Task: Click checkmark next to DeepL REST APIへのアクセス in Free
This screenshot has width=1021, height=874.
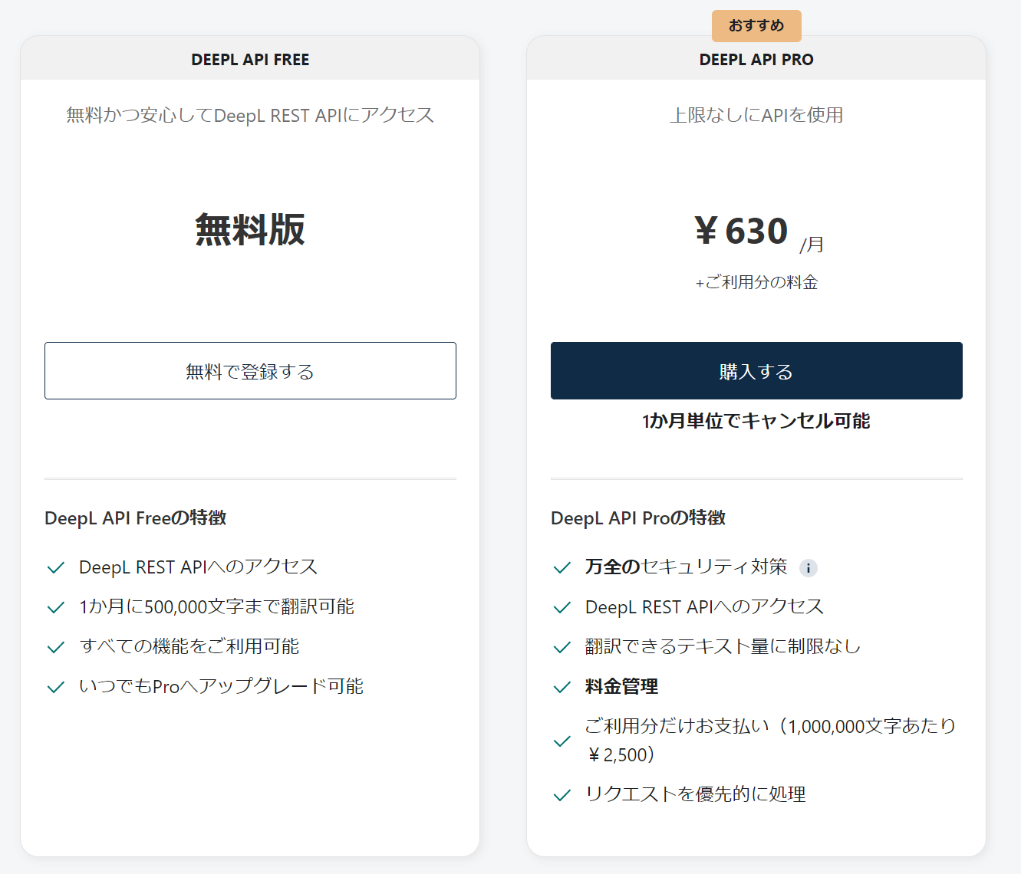Action: 56,568
